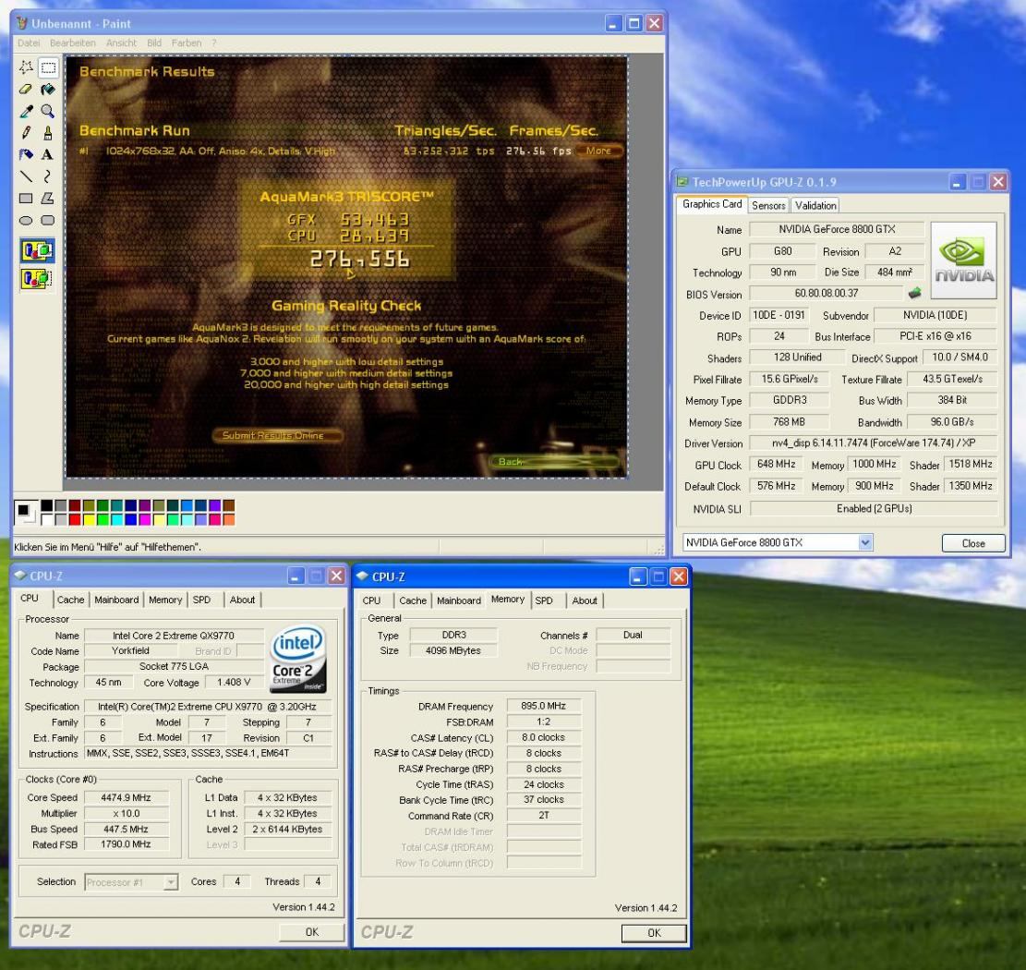Open the Mainboard tab in left CPU-Z window
1026x970 pixels.
click(x=118, y=600)
